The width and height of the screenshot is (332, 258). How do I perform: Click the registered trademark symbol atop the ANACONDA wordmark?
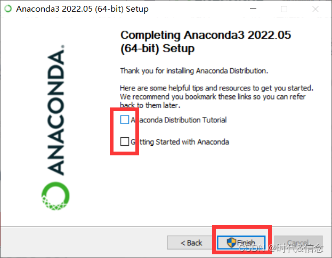pos(63,46)
